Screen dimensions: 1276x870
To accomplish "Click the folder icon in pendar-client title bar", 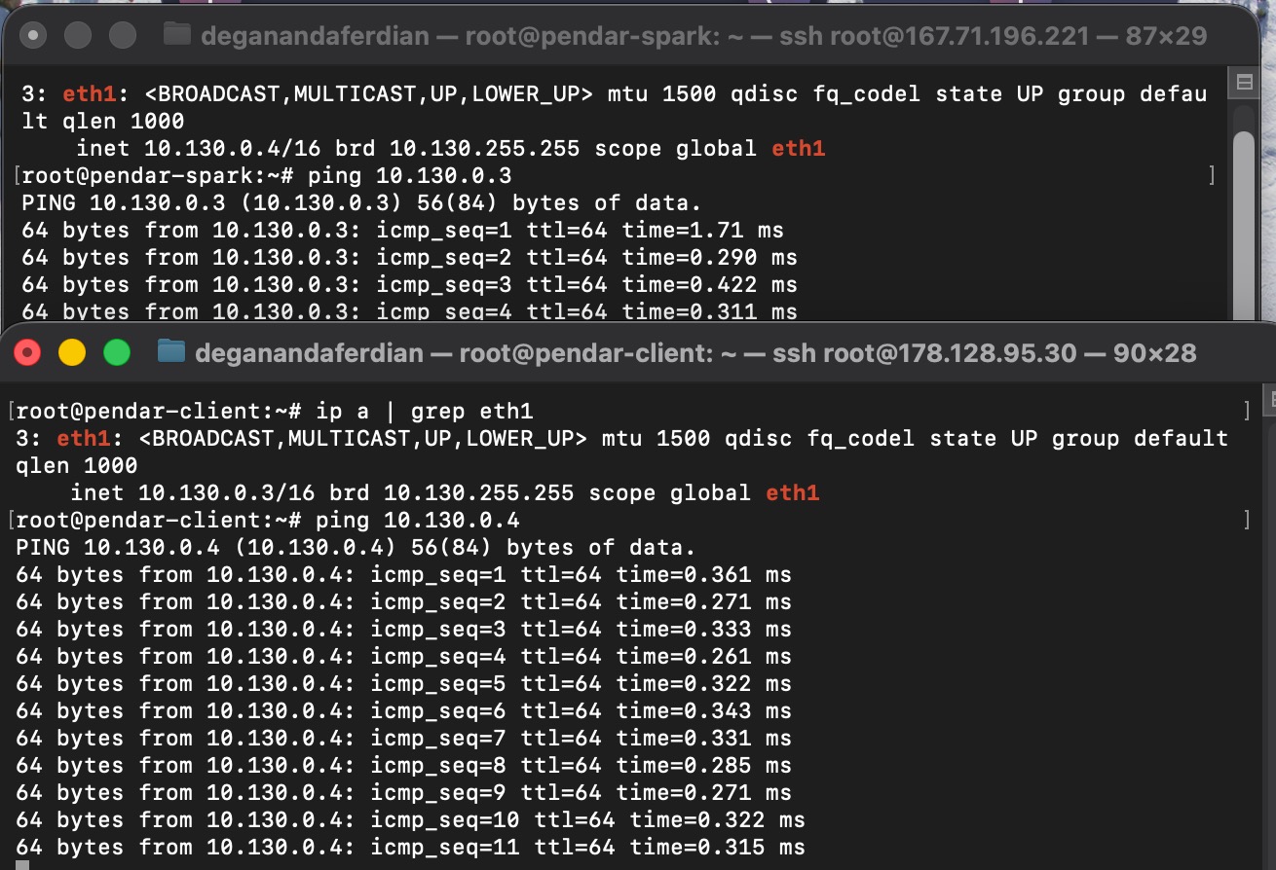I will coord(171,351).
